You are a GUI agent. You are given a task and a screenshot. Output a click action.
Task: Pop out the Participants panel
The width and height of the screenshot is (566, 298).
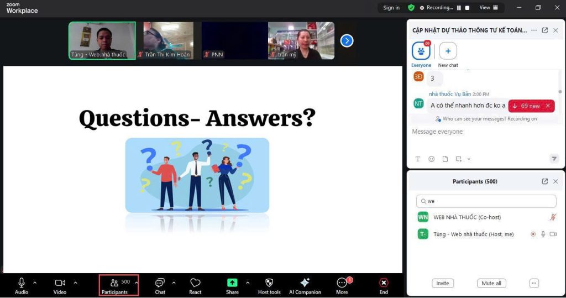[x=544, y=181]
